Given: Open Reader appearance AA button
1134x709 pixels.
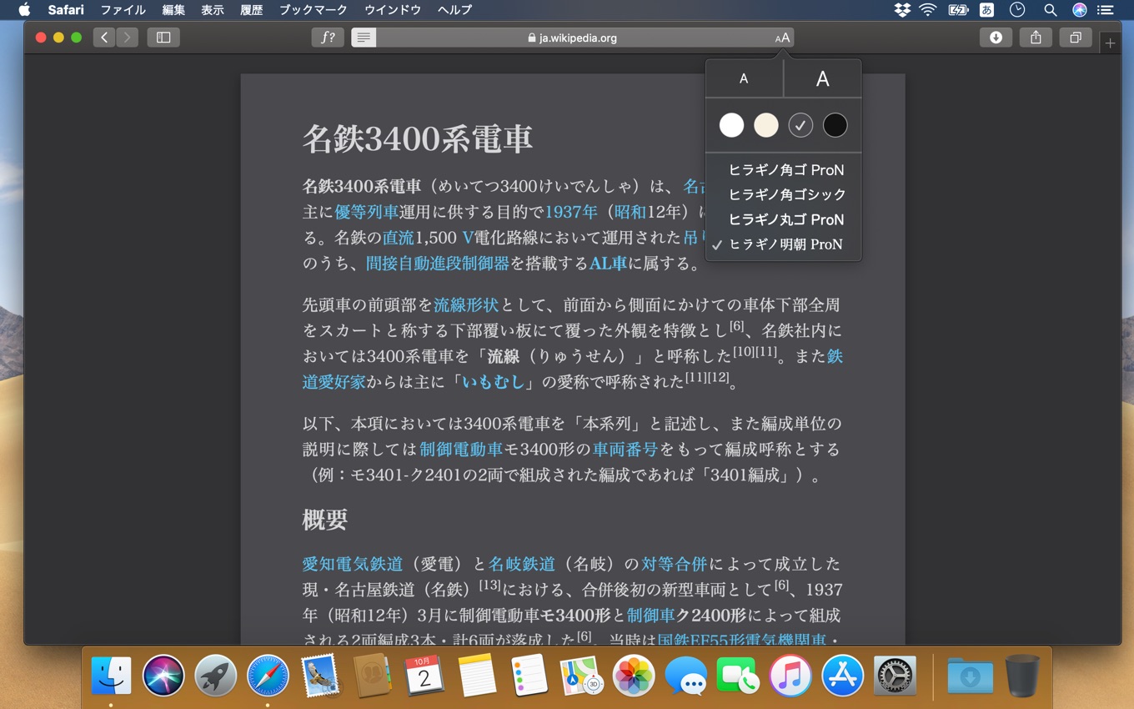Looking at the screenshot, I should 782,38.
